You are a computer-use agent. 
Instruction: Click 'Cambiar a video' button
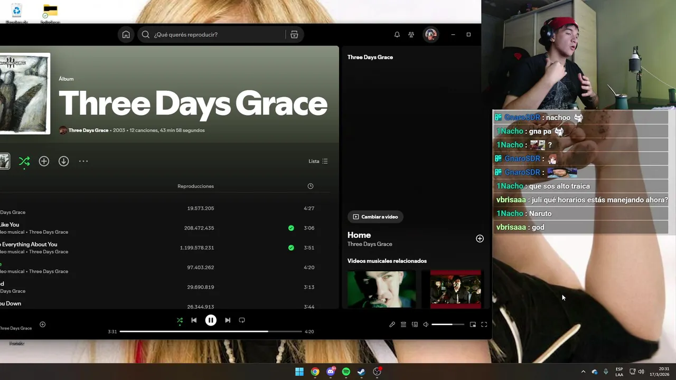click(375, 217)
